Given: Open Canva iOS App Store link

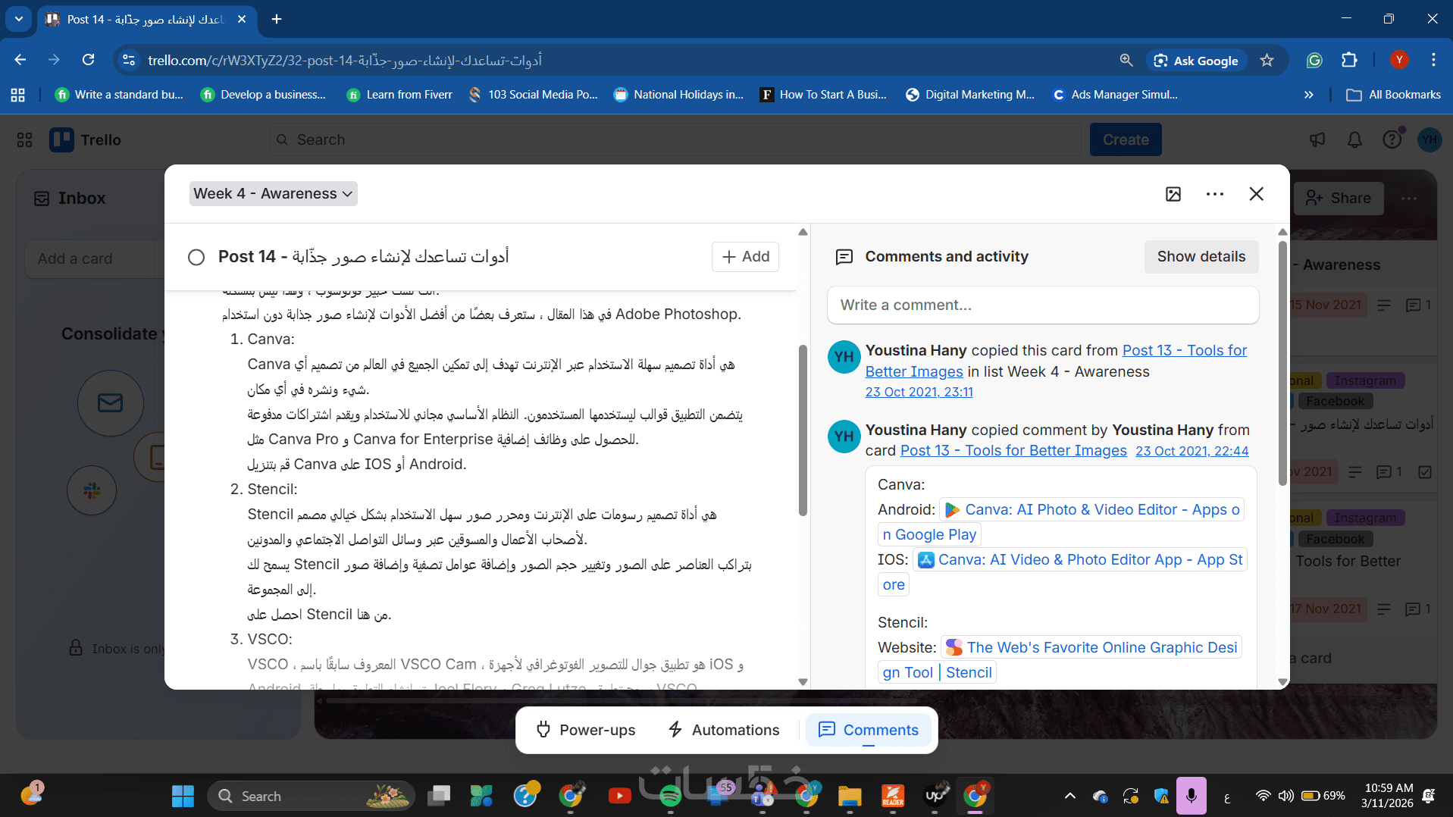Looking at the screenshot, I should tap(1079, 560).
